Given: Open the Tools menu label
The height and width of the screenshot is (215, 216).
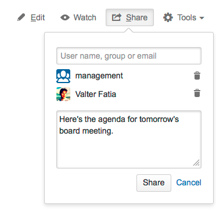Looking at the screenshot, I should [187, 17].
